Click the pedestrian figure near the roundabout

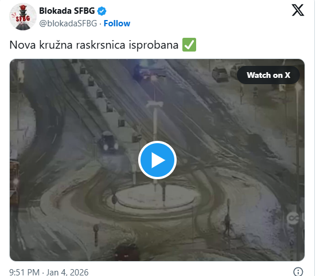227,224
